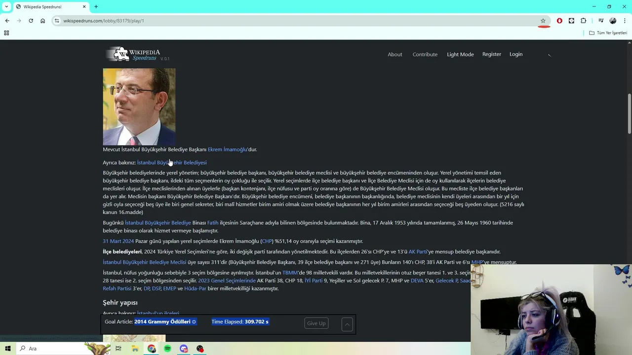This screenshot has width=632, height=355.
Task: Open Task View in the taskbar
Action: (x=118, y=349)
